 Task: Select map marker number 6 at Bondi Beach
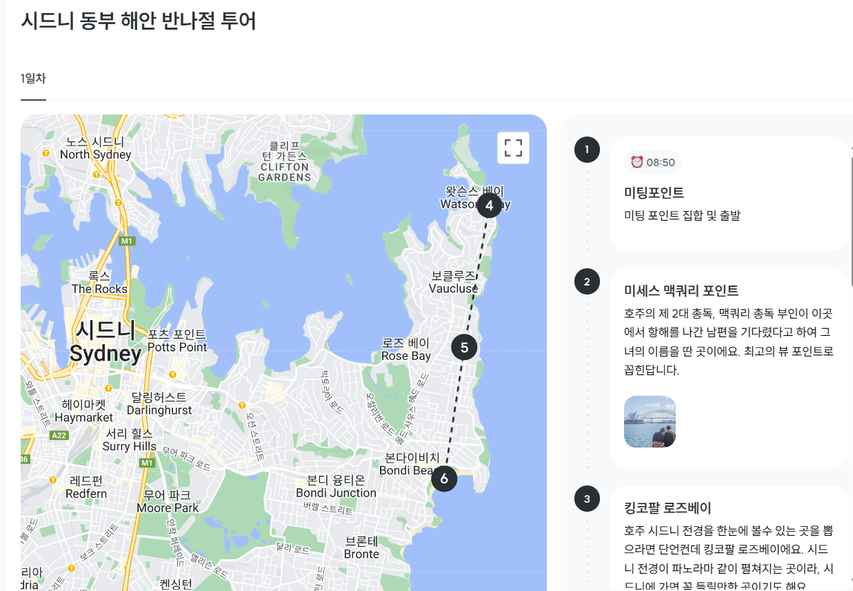444,478
